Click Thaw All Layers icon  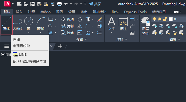click(168, 33)
